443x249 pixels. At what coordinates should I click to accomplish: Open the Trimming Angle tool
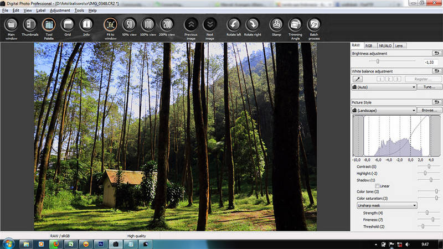[295, 28]
